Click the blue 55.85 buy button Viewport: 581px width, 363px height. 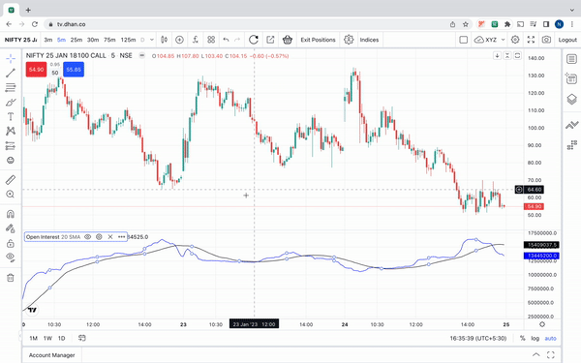tap(74, 70)
